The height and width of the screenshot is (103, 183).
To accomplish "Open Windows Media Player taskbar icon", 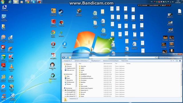I will coord(22,2).
